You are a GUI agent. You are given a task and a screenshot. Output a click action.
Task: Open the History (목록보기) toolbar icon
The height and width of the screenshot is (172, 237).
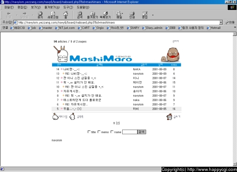105,14
